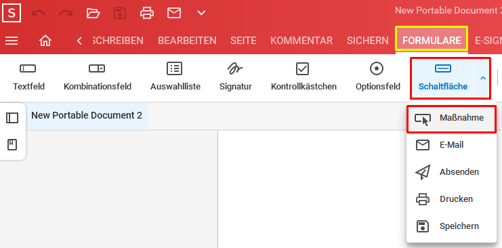
Task: Choose Speichern from the dropdown
Action: coord(451,226)
